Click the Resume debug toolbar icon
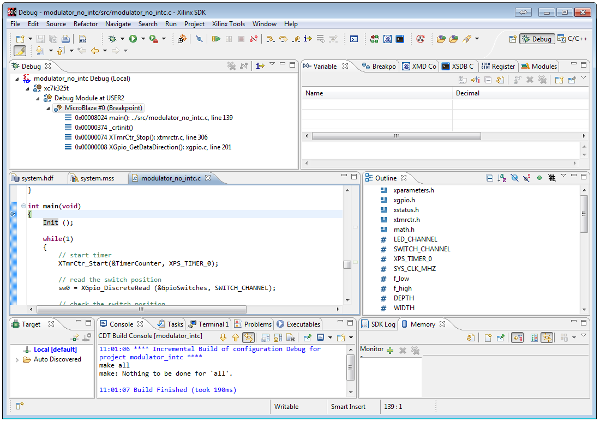Screen dimensions: 600x422 216,39
